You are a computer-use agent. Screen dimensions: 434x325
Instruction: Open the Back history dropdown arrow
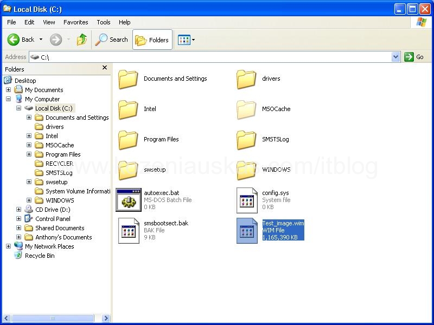pyautogui.click(x=41, y=40)
